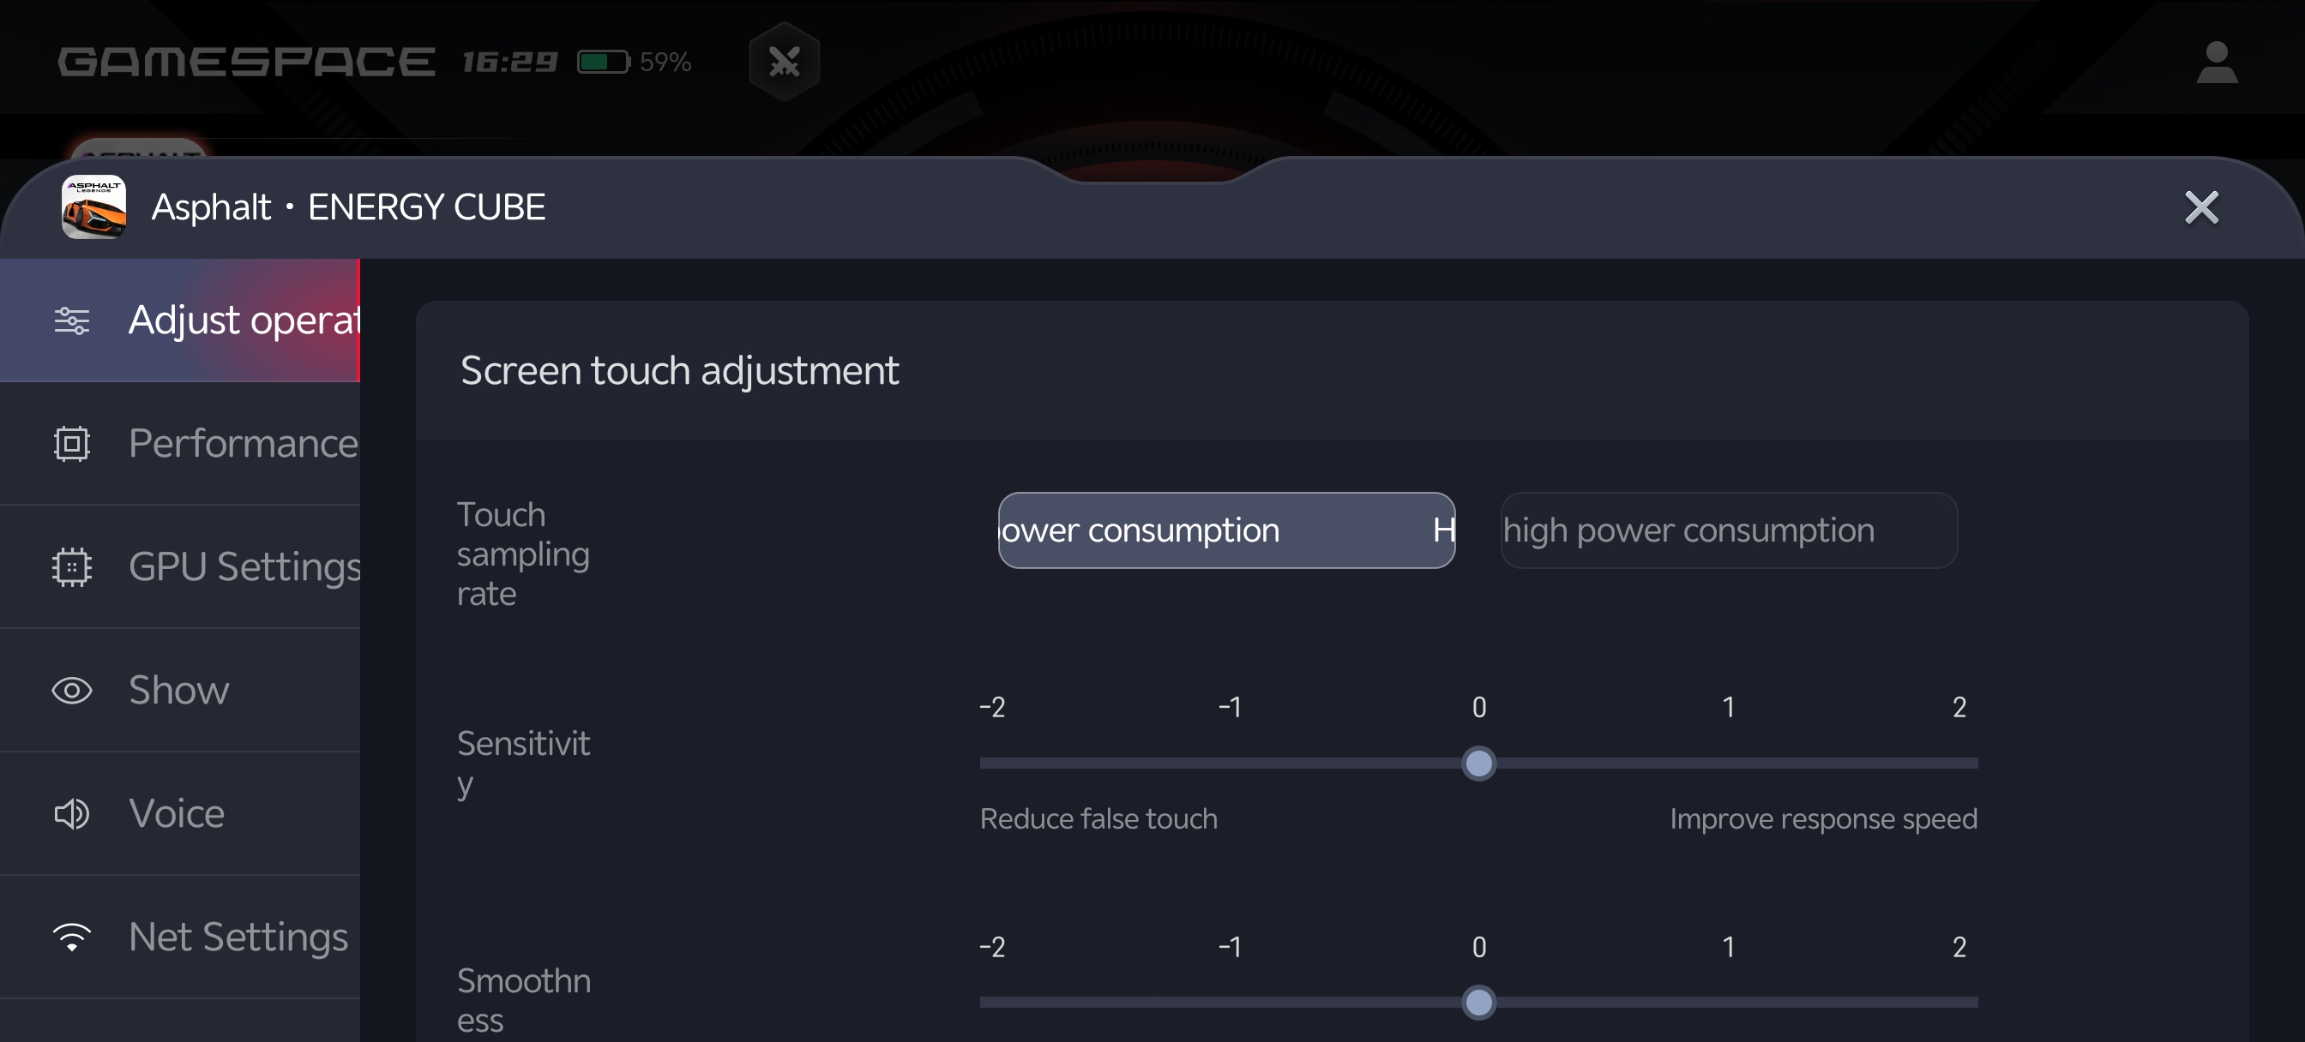The width and height of the screenshot is (2305, 1042).
Task: Switch to the GPU Settings tab
Action: tap(244, 567)
